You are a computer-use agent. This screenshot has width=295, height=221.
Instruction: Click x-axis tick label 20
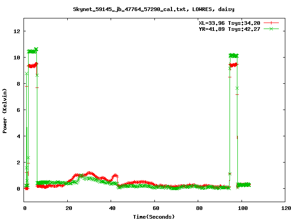69,208
